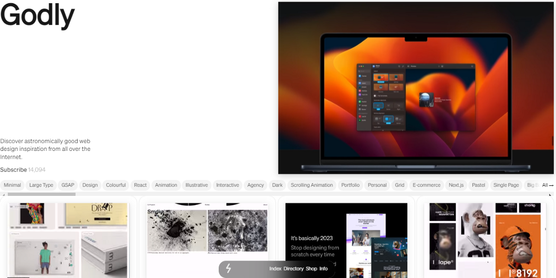The width and height of the screenshot is (556, 278).
Task: Choose the Colourful tag
Action: coord(116,185)
